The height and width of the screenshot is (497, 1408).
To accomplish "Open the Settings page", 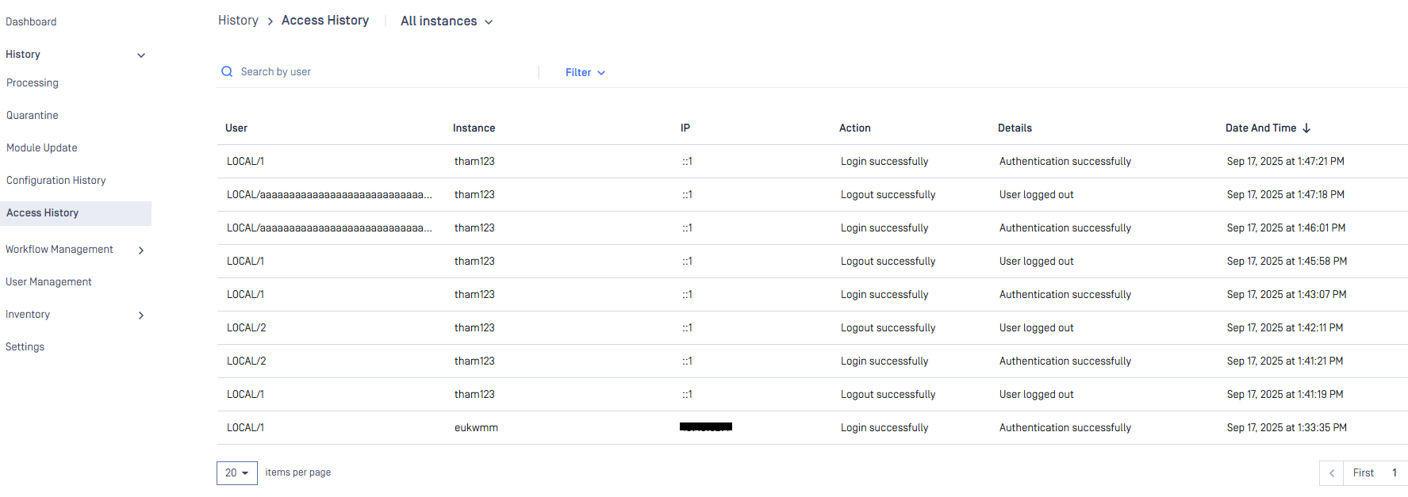I will coord(25,347).
